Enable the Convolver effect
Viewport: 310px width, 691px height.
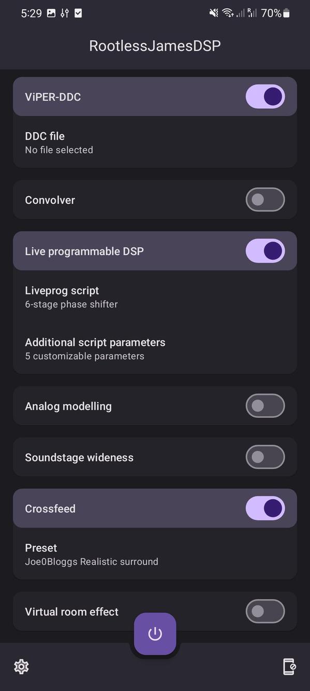point(265,200)
